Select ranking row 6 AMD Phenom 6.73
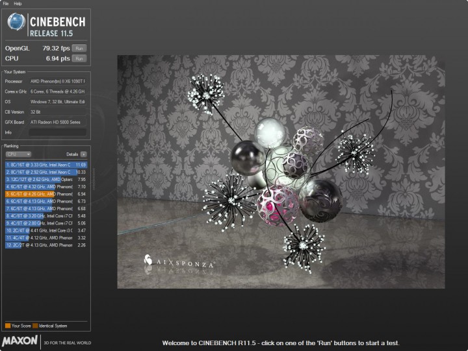This screenshot has width=468, height=351. (x=46, y=201)
